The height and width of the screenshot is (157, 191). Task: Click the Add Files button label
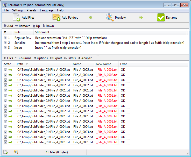point(28,18)
